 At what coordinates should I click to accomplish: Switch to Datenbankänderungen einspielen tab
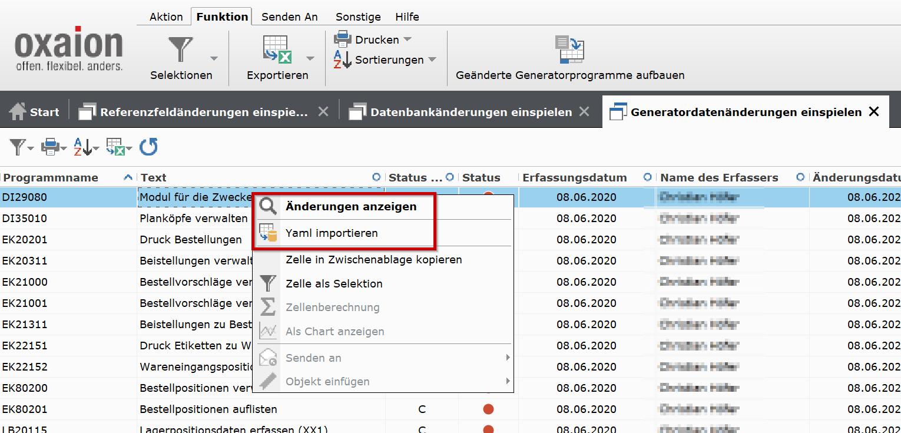471,112
